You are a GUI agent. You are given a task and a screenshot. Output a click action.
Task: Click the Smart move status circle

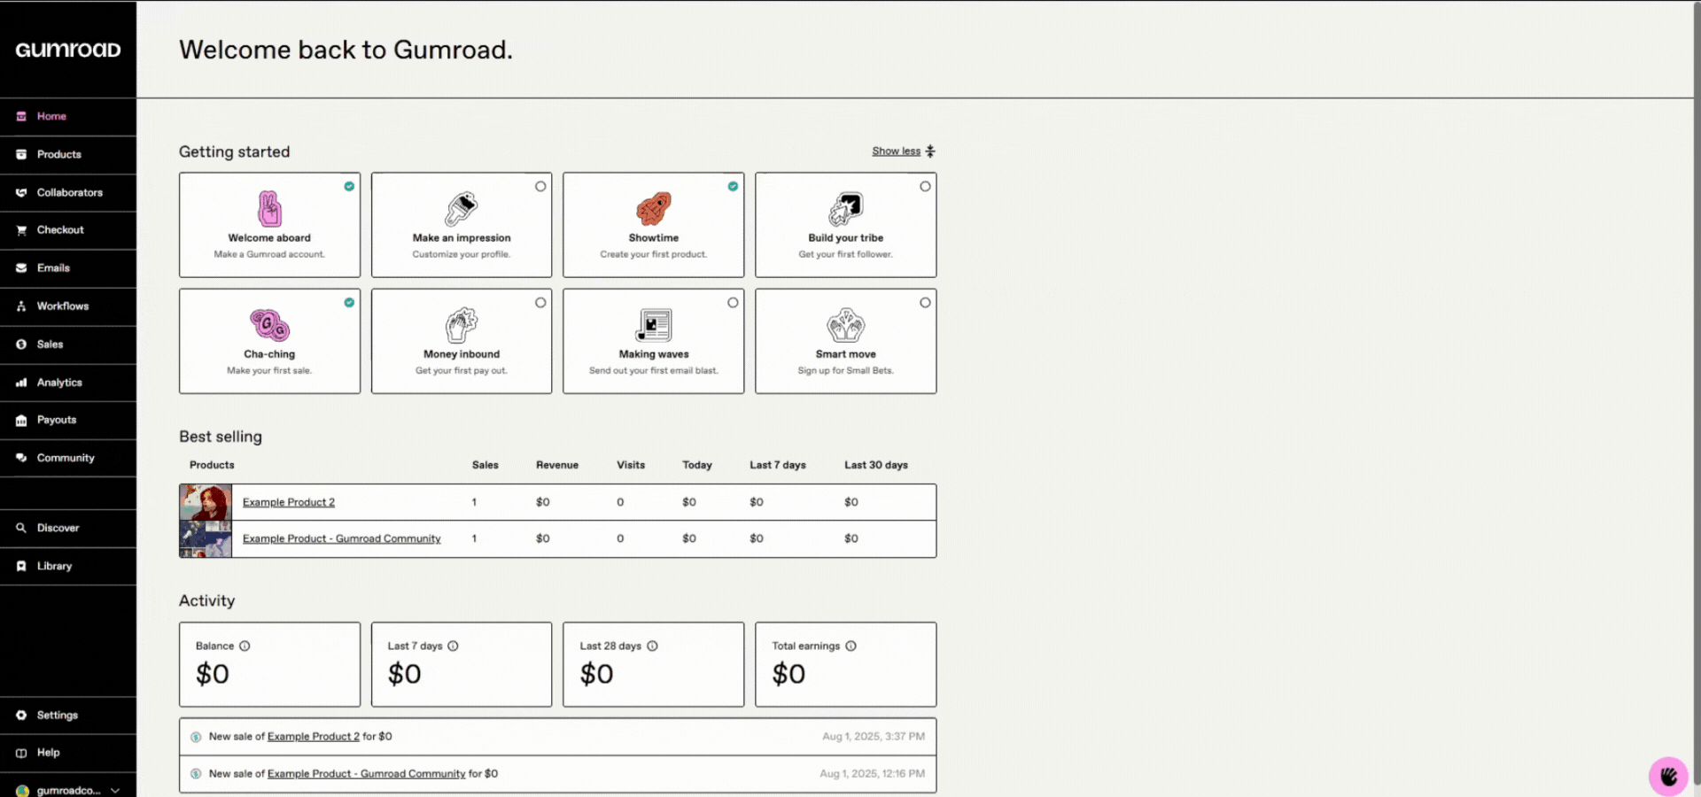pyautogui.click(x=925, y=302)
